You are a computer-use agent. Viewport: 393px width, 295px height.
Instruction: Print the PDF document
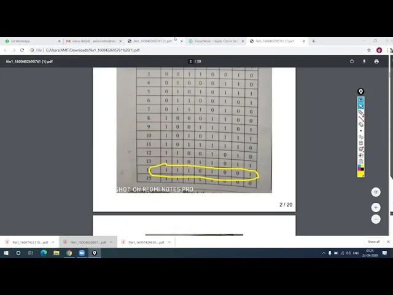[376, 61]
